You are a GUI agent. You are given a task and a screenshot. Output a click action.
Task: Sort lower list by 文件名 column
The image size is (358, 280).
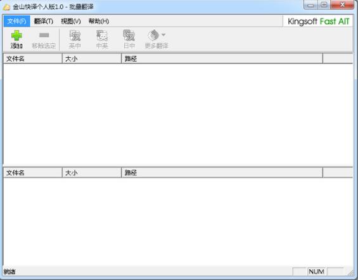33,173
